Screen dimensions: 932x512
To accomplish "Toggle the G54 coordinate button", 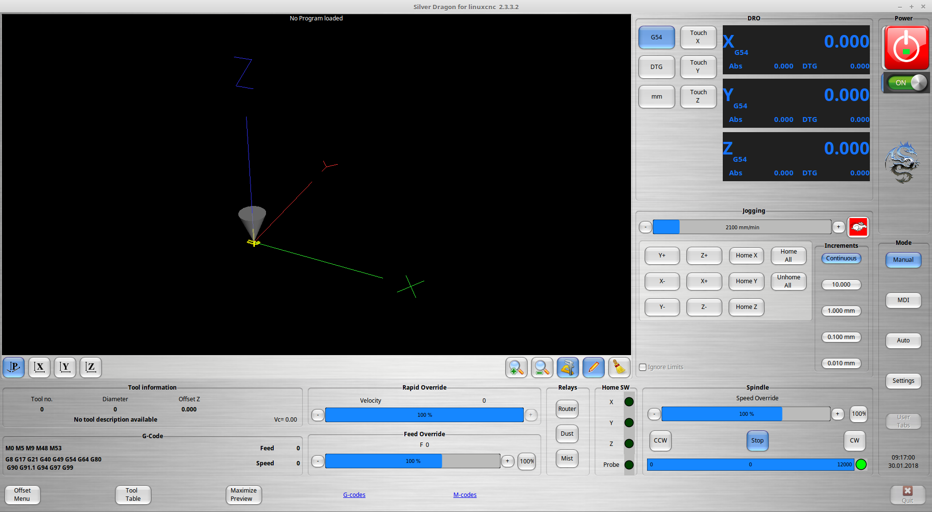I will click(656, 37).
